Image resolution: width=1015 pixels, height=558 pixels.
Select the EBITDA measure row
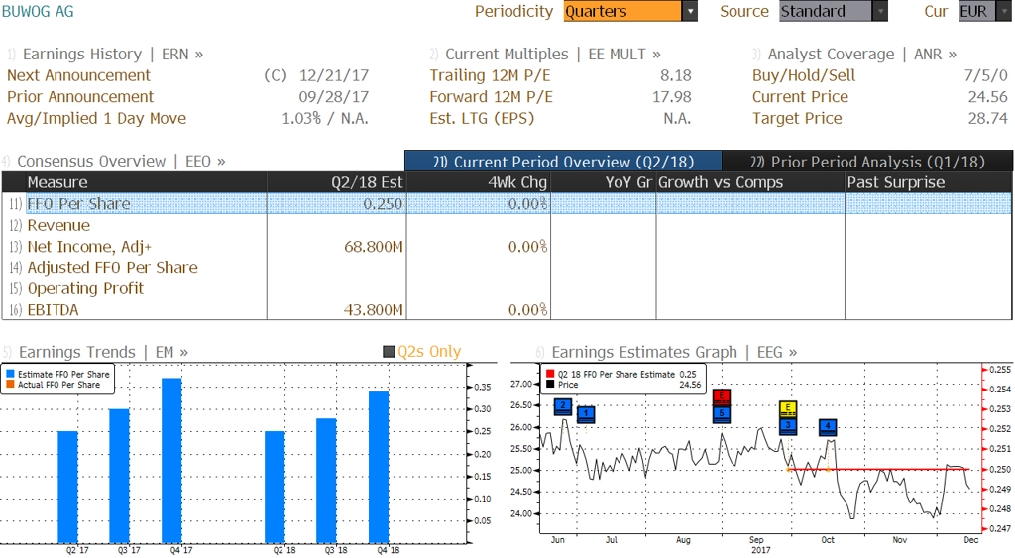pyautogui.click(x=507, y=309)
